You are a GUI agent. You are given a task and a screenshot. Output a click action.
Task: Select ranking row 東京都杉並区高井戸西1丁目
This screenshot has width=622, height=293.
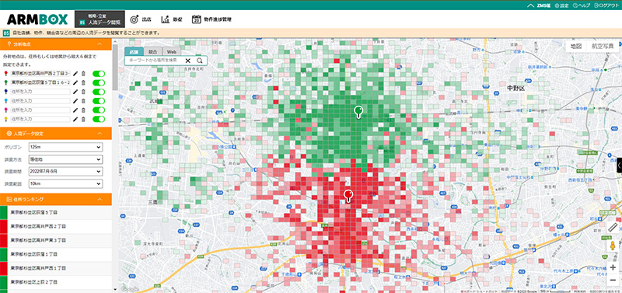click(x=56, y=268)
